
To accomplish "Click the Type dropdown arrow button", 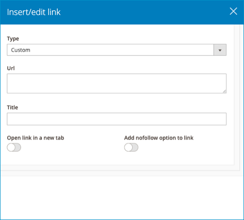I will point(220,50).
